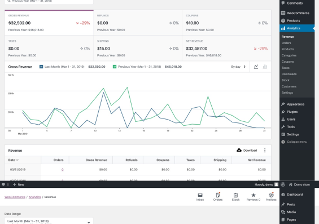Visit Demo store from admin bar
Screen dimensions: 319x224
pos(299,185)
